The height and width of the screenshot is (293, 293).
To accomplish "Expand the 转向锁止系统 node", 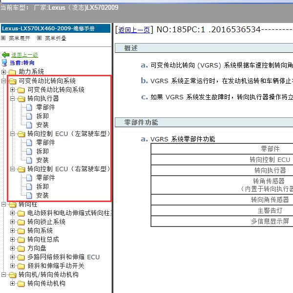I will click(x=12, y=222).
